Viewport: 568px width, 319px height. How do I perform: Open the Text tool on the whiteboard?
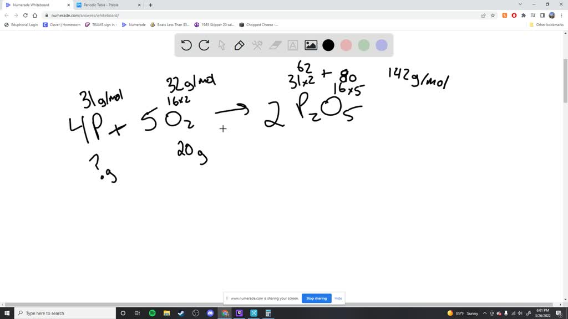click(293, 45)
